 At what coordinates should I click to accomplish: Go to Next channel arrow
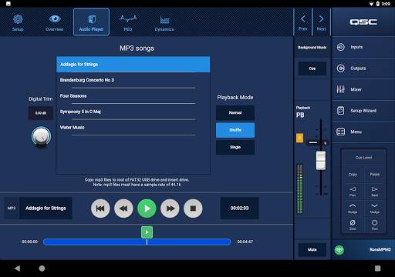click(x=321, y=22)
